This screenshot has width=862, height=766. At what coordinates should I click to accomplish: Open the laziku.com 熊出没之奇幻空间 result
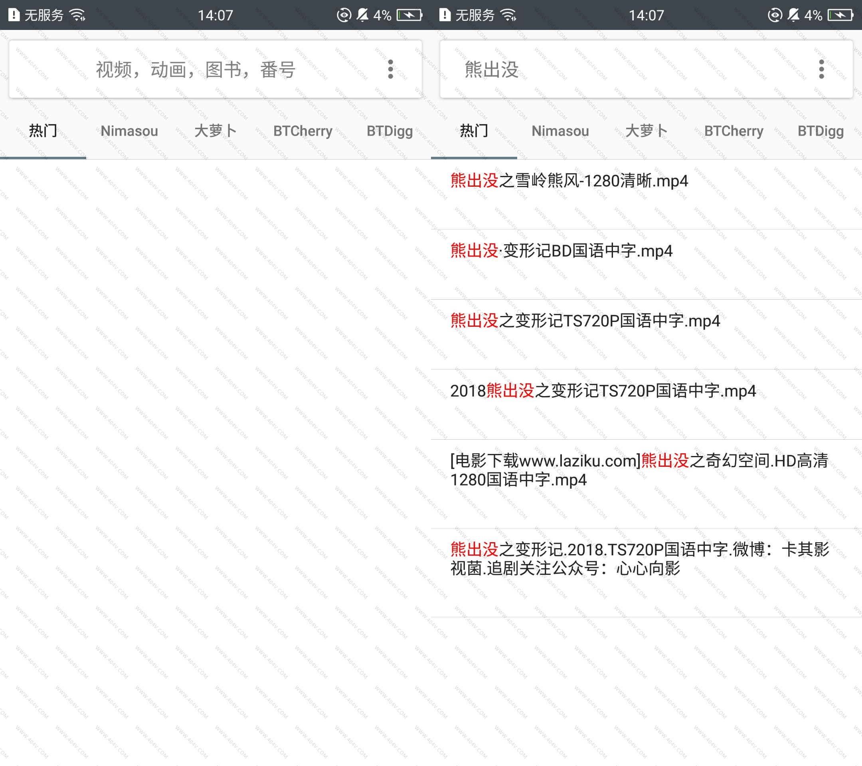(x=639, y=470)
